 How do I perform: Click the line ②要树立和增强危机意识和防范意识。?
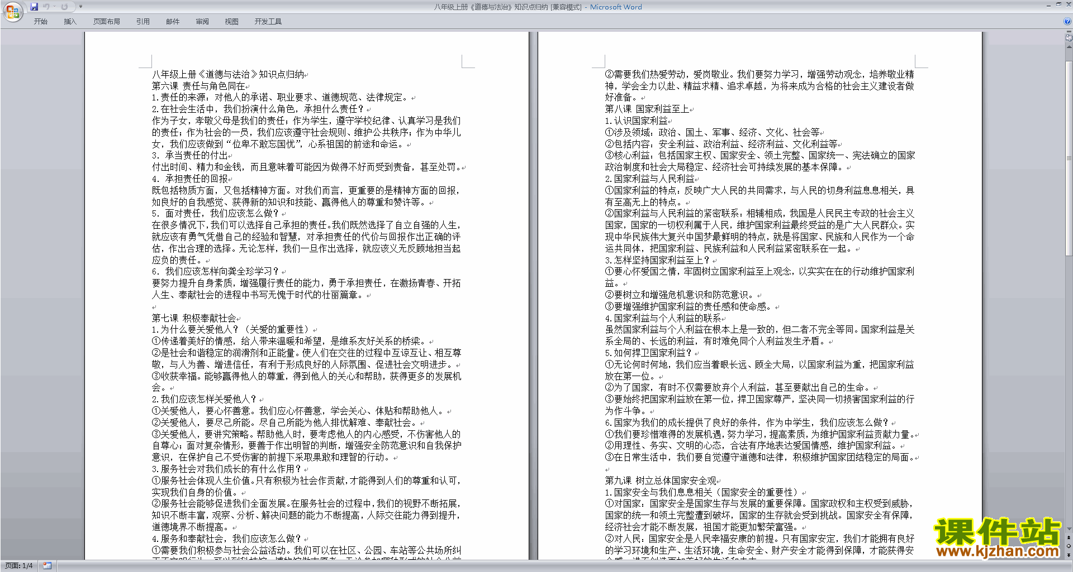680,295
